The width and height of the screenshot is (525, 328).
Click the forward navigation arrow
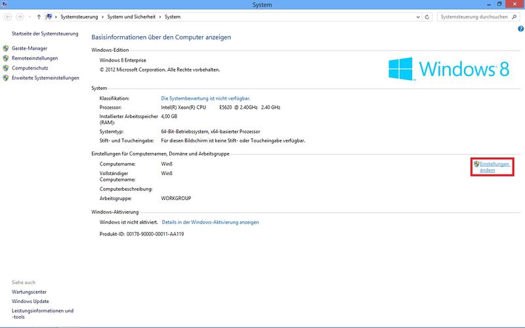[20, 17]
